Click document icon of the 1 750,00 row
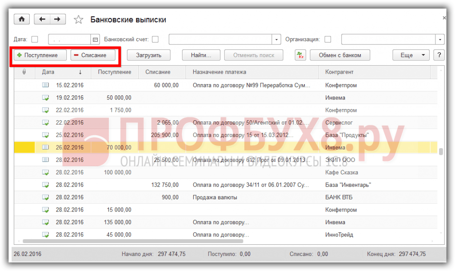 [46, 110]
